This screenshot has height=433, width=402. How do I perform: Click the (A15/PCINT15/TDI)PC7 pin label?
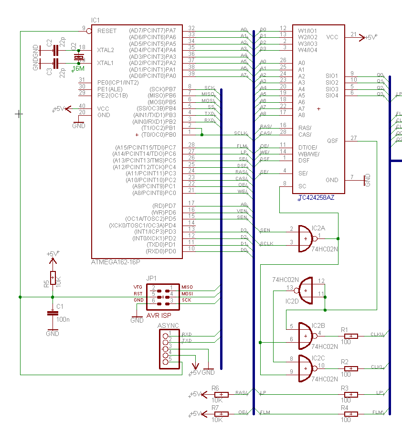146,148
